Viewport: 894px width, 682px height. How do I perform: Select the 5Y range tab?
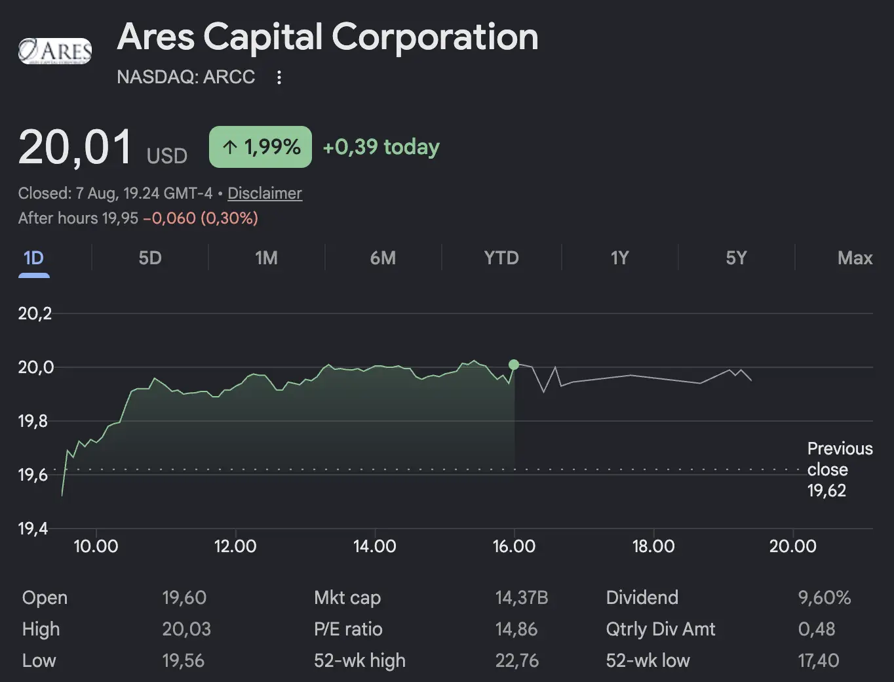[x=736, y=258]
